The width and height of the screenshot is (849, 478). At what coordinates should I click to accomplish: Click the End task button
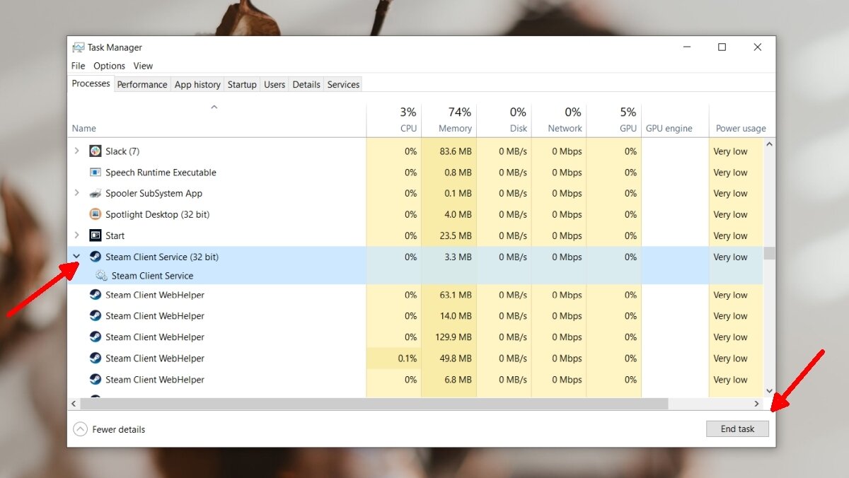pos(737,429)
